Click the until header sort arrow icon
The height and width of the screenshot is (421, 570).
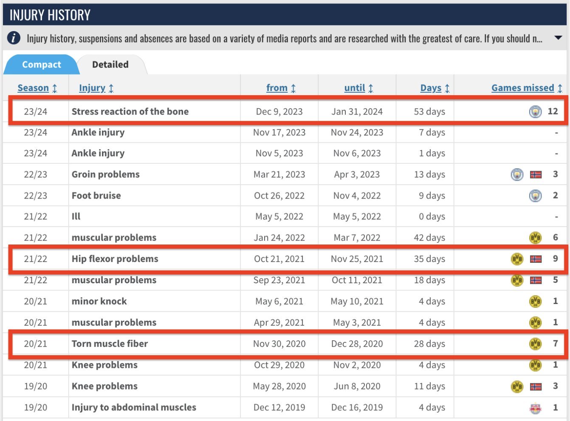tap(370, 88)
